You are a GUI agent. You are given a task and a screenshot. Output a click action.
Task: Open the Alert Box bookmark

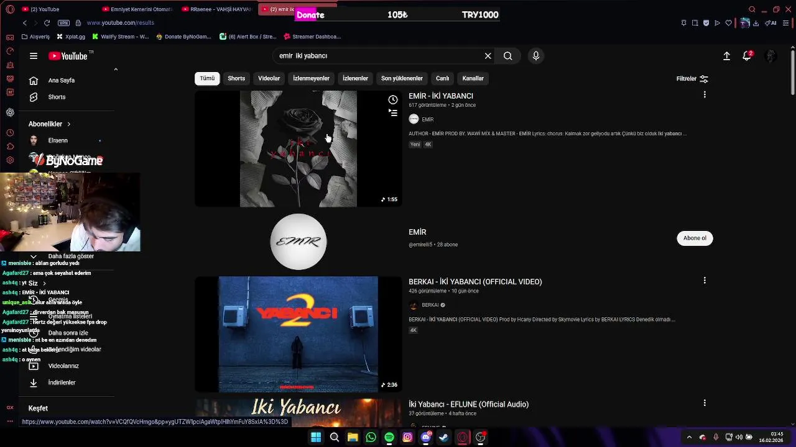click(x=248, y=37)
